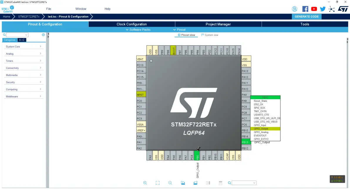350x190 pixels.
Task: Click the zoom out magnifier icon
Action: tap(170, 183)
